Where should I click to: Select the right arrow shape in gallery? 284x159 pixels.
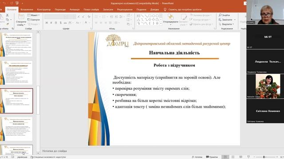coord(150,19)
